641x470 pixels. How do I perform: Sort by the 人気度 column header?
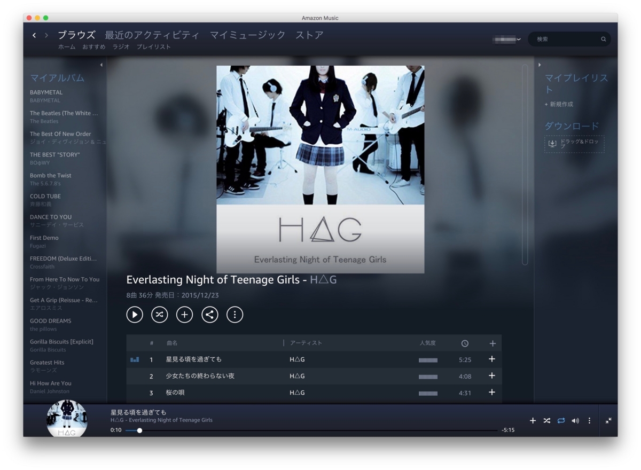pos(428,343)
